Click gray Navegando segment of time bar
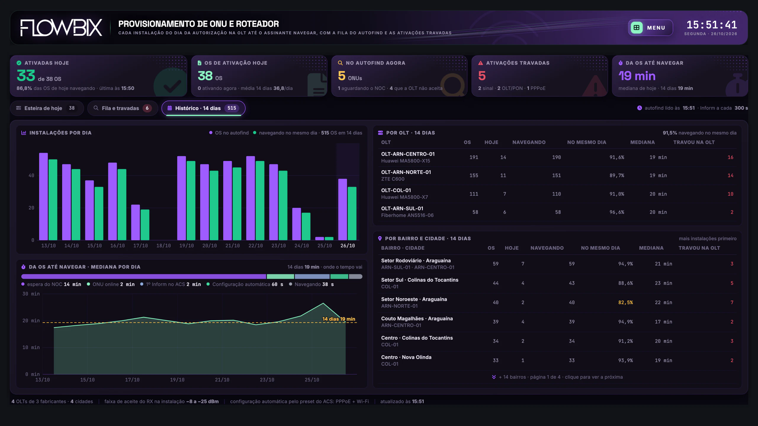Image resolution: width=758 pixels, height=426 pixels. click(356, 277)
